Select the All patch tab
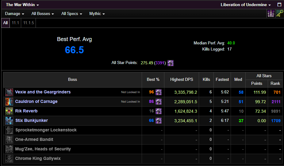 6,23
